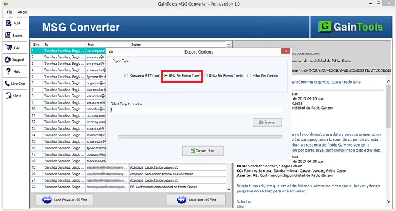
Task: Click the Buy shopping cart icon
Action: [8, 47]
